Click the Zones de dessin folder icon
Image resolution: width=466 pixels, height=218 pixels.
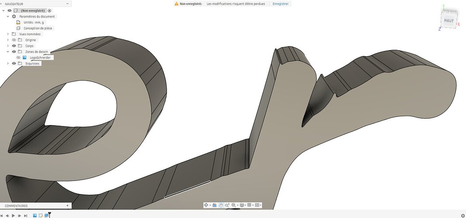click(x=20, y=51)
